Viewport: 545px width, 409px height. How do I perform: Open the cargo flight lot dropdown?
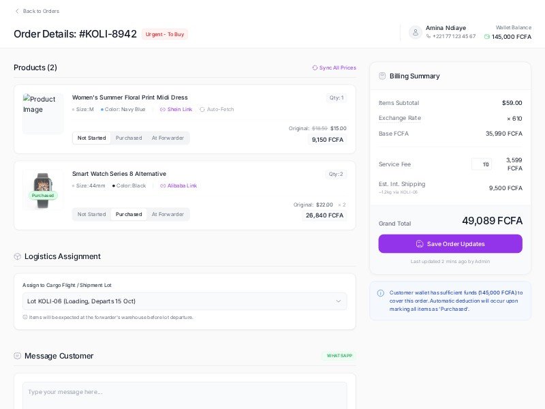(x=184, y=301)
